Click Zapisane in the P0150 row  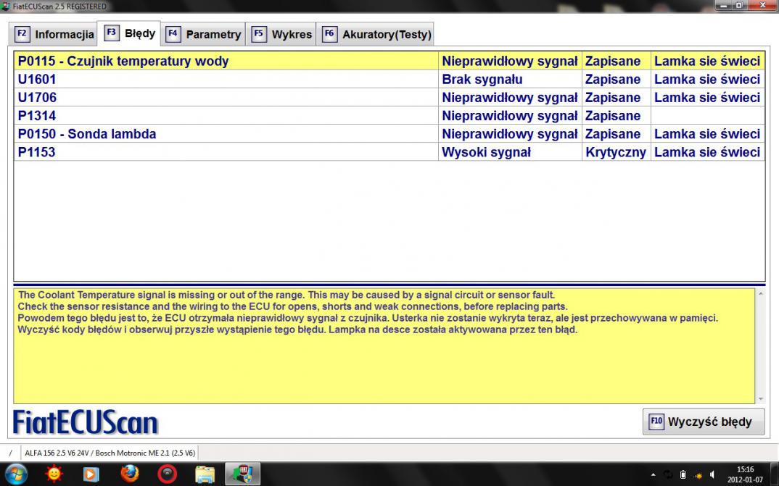(613, 134)
